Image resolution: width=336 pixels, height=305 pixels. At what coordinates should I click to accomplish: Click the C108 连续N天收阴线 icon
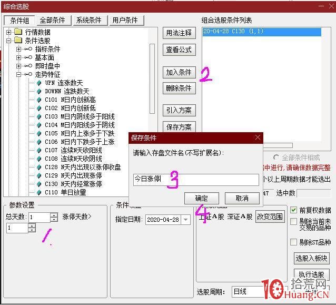[x=39, y=159]
